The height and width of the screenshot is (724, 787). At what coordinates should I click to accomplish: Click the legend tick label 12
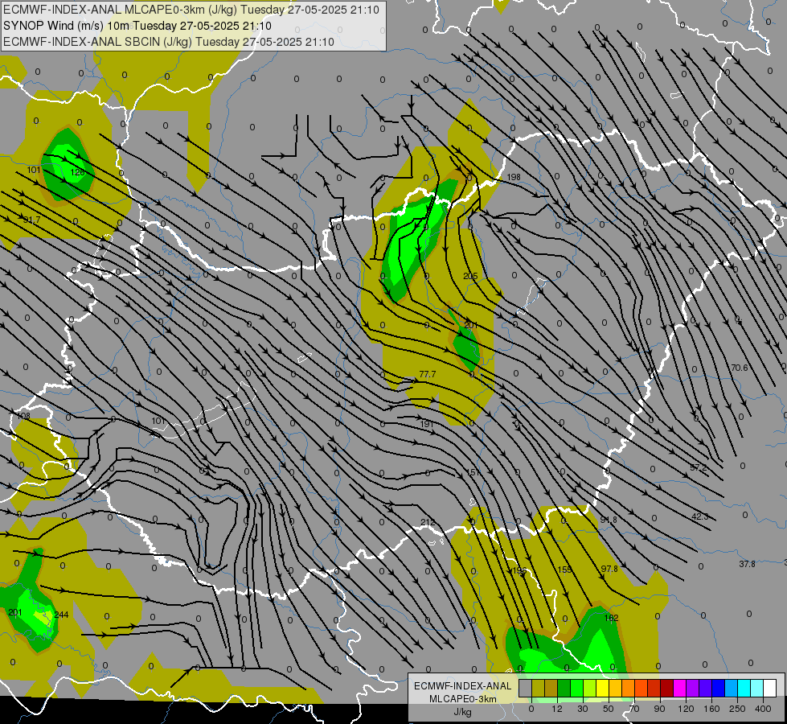pyautogui.click(x=557, y=709)
